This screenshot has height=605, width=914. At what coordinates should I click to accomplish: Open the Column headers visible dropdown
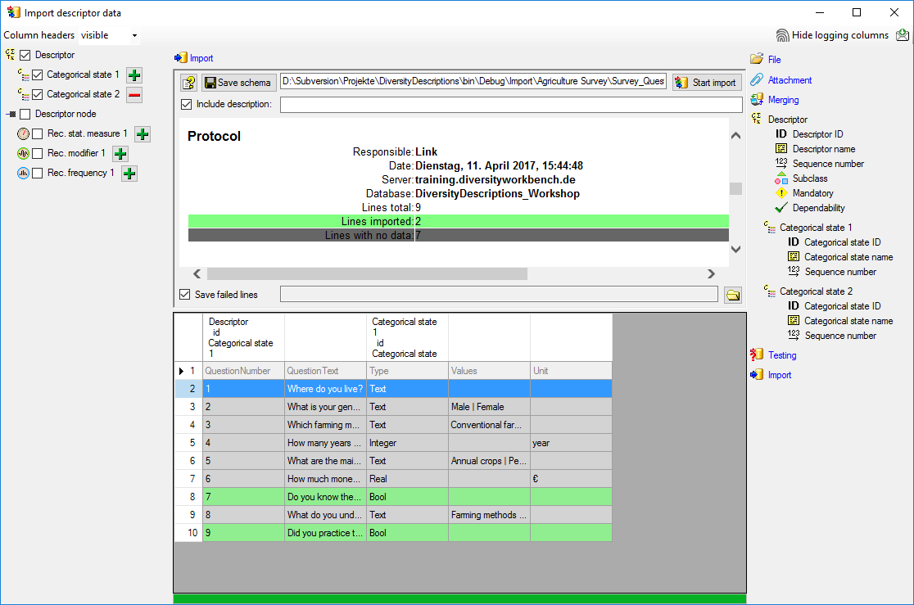click(109, 36)
